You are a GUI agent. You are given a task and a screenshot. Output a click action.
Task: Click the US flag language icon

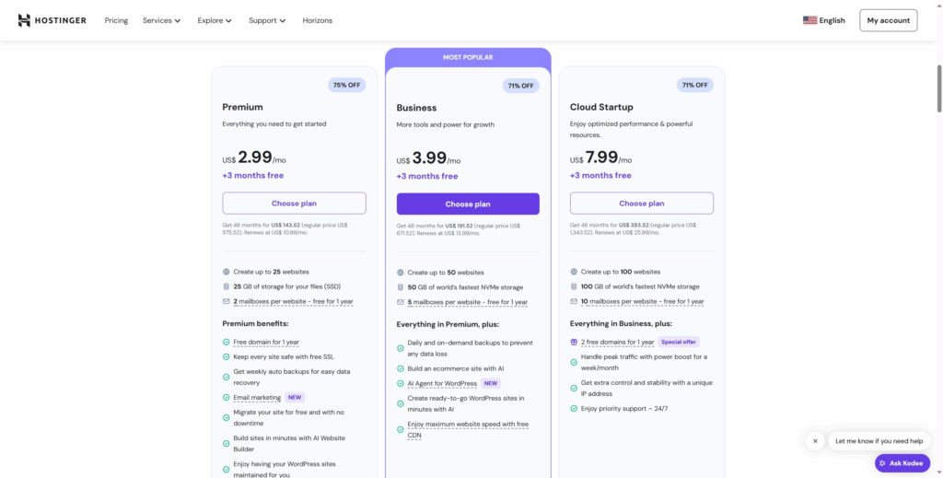(809, 20)
